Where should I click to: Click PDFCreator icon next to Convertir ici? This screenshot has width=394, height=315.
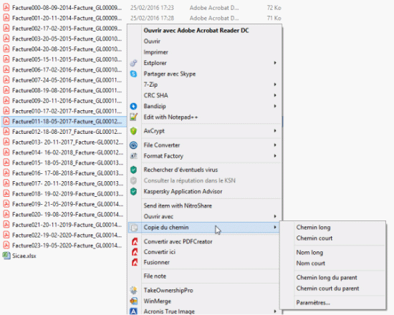[135, 252]
